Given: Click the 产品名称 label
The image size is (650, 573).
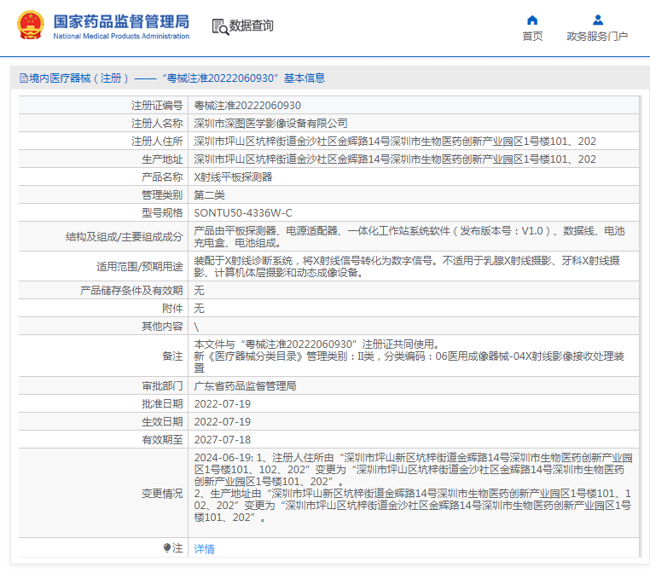Looking at the screenshot, I should tap(162, 177).
